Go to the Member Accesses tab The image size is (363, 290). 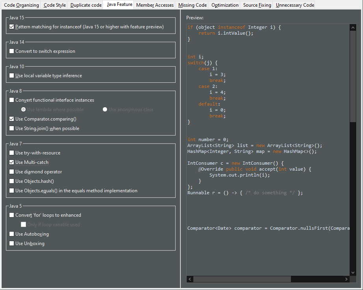[x=155, y=5]
